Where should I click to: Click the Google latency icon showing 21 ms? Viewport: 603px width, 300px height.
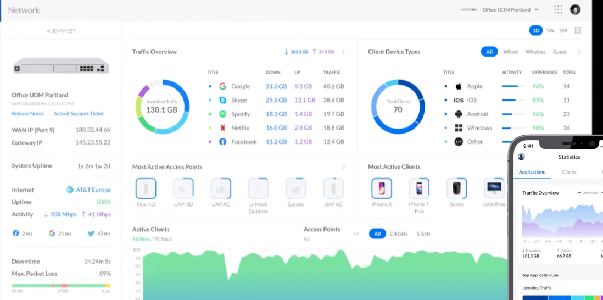(x=52, y=233)
